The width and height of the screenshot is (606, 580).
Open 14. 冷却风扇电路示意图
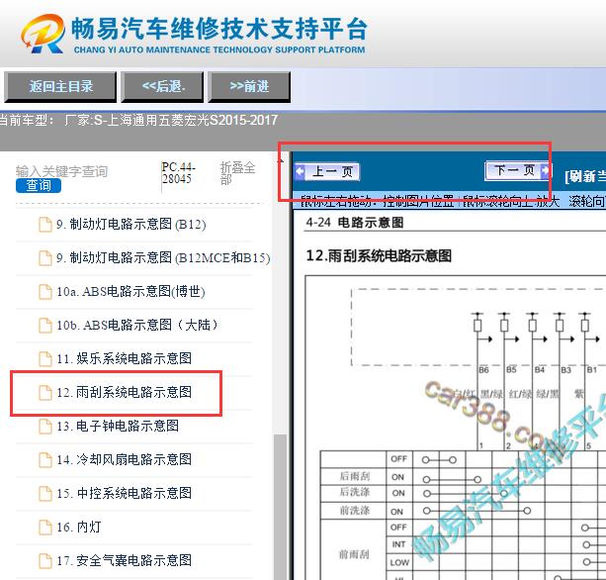point(124,459)
